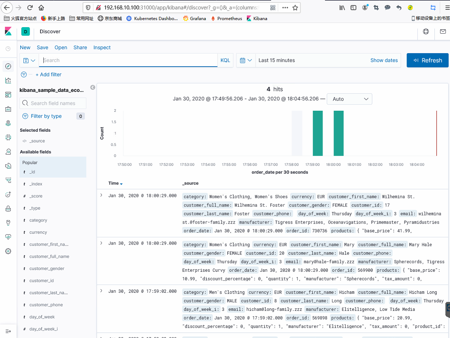Click the Show dates link

(x=384, y=60)
